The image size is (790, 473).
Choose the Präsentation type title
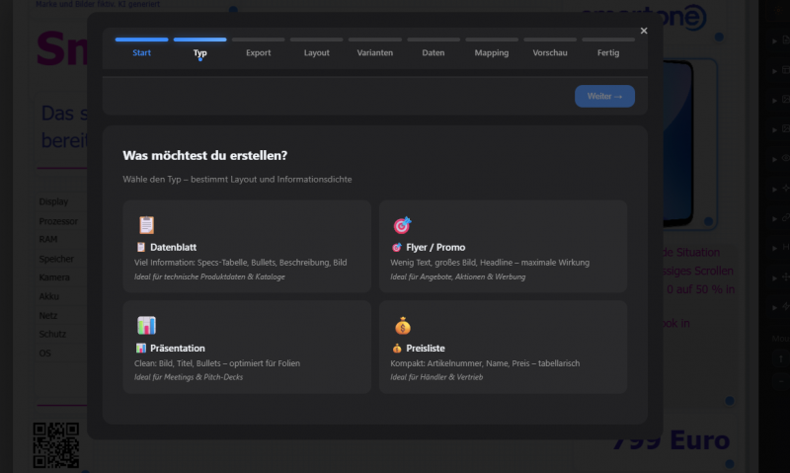coord(178,348)
